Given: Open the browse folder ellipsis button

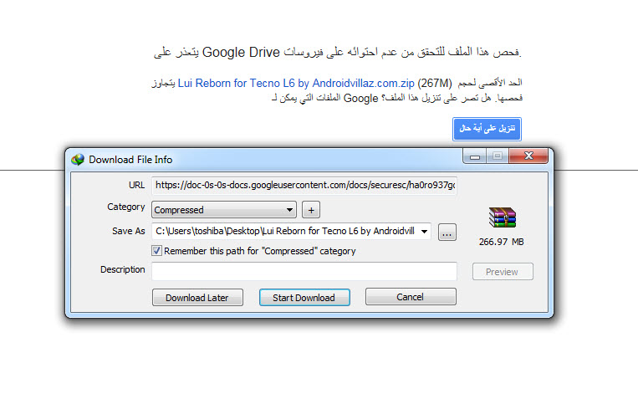Looking at the screenshot, I should [x=447, y=233].
